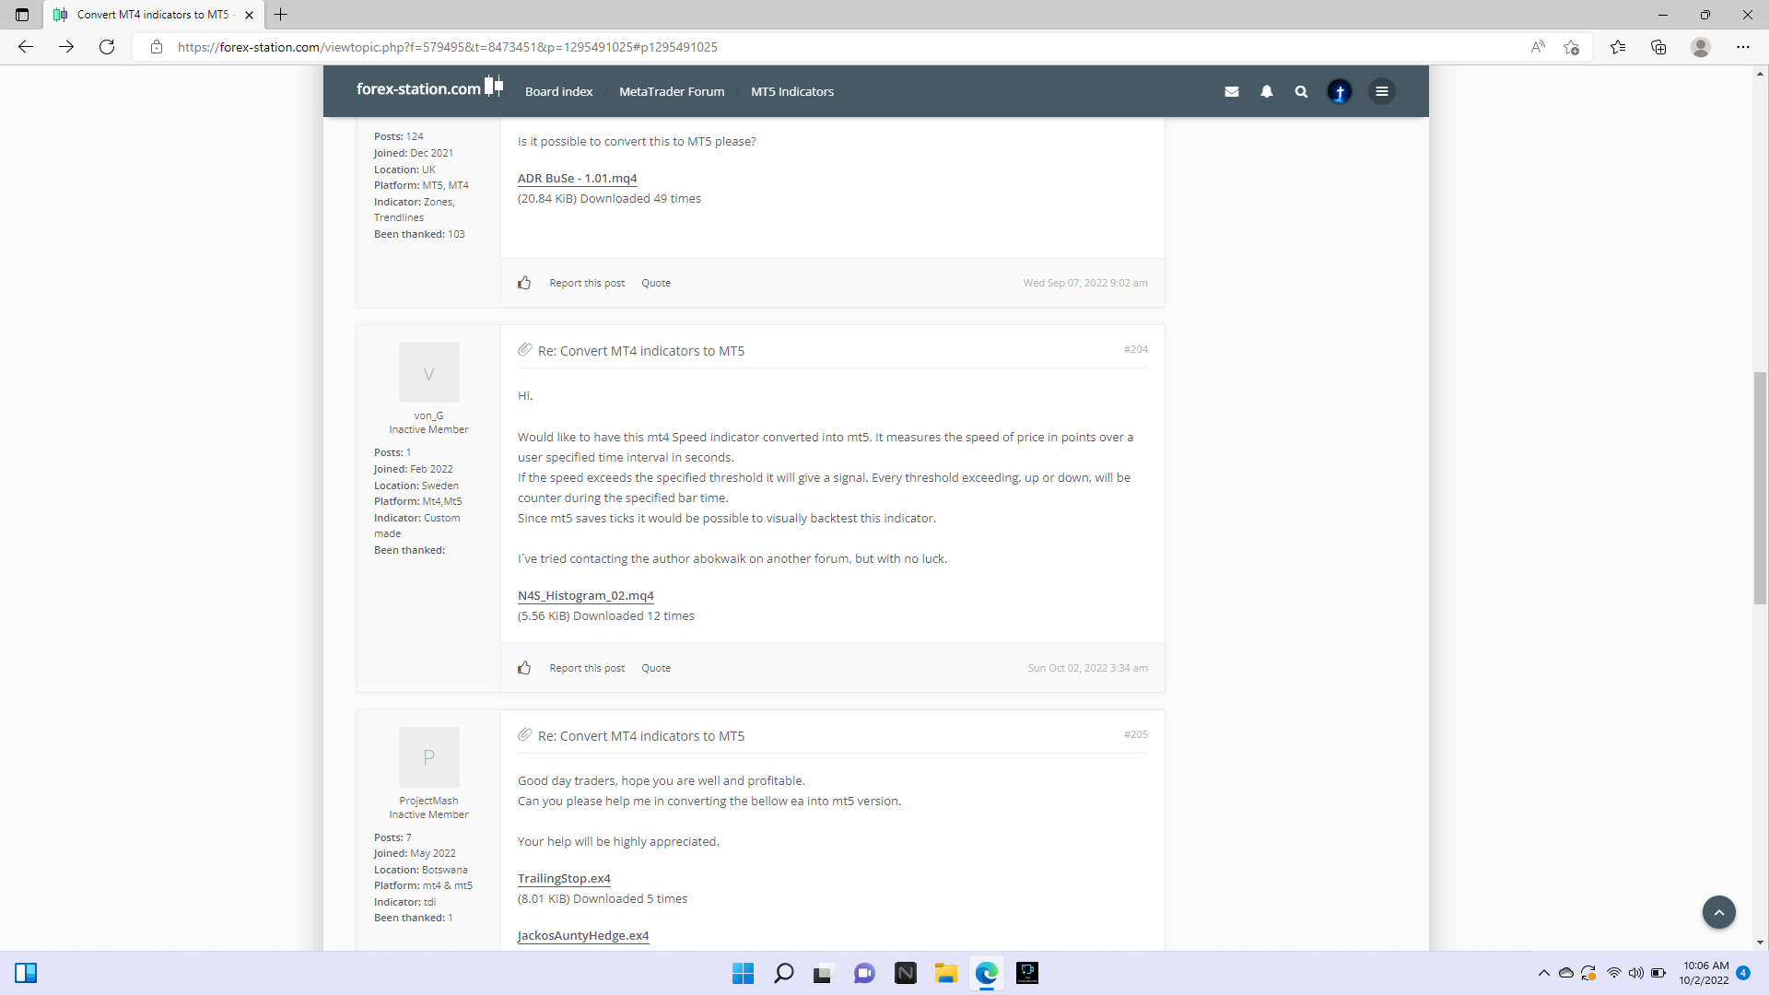Screen dimensions: 1769x995
Task: Expand the hamburger menu in forum header
Action: tap(1381, 91)
